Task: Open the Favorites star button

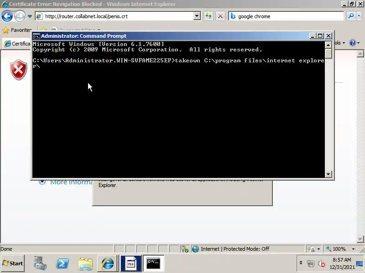Action: 17,30
